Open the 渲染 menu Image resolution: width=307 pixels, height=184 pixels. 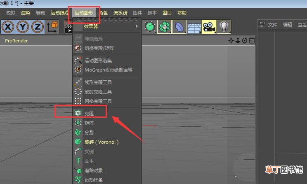tap(26, 13)
